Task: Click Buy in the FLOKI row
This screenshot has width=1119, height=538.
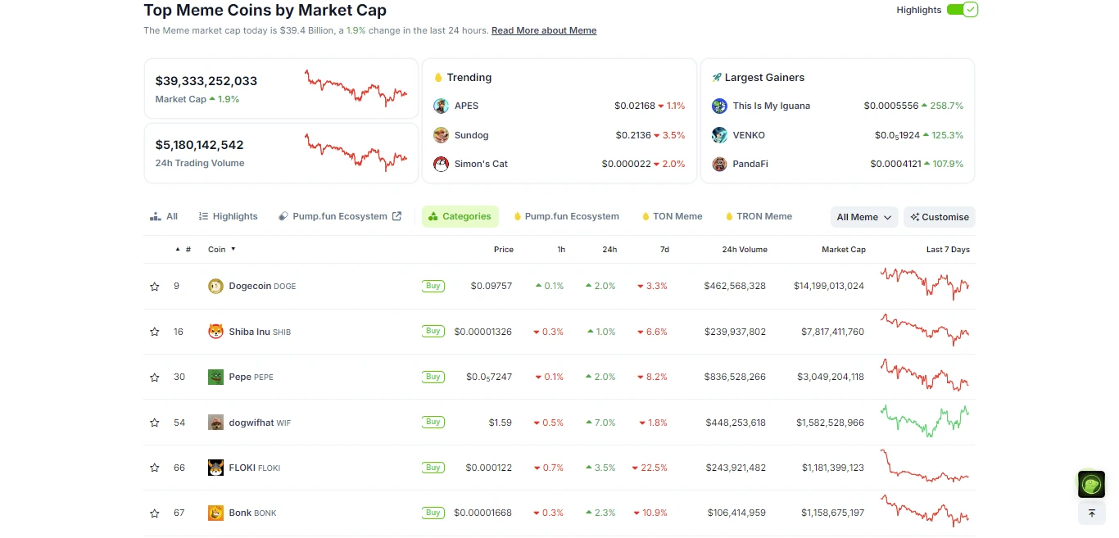Action: [x=433, y=467]
